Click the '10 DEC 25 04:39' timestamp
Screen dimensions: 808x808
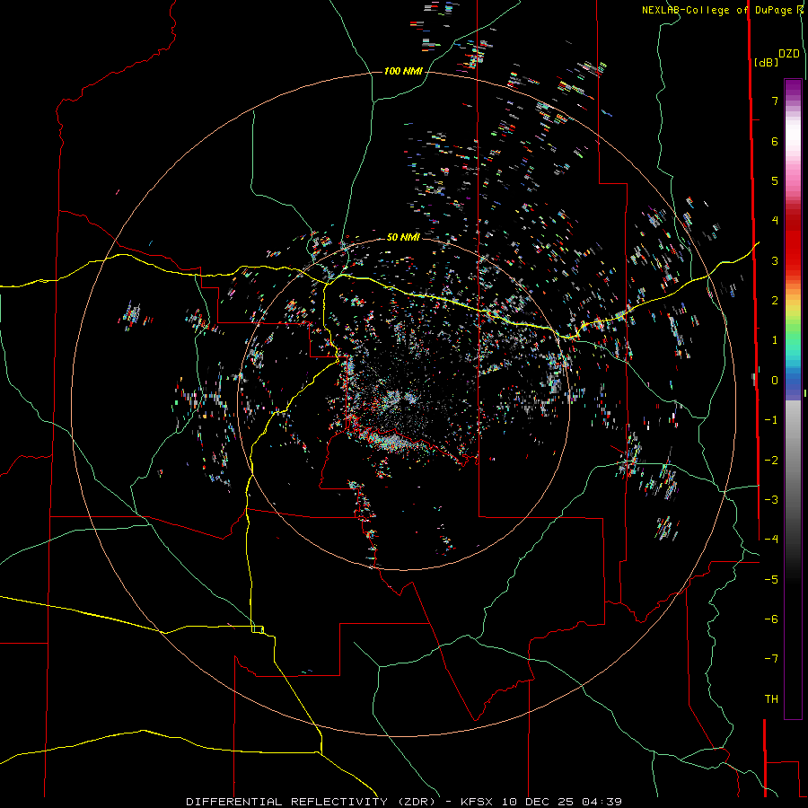coord(560,802)
